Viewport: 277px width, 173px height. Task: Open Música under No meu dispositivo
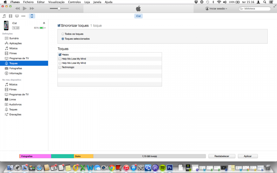[x=13, y=84]
